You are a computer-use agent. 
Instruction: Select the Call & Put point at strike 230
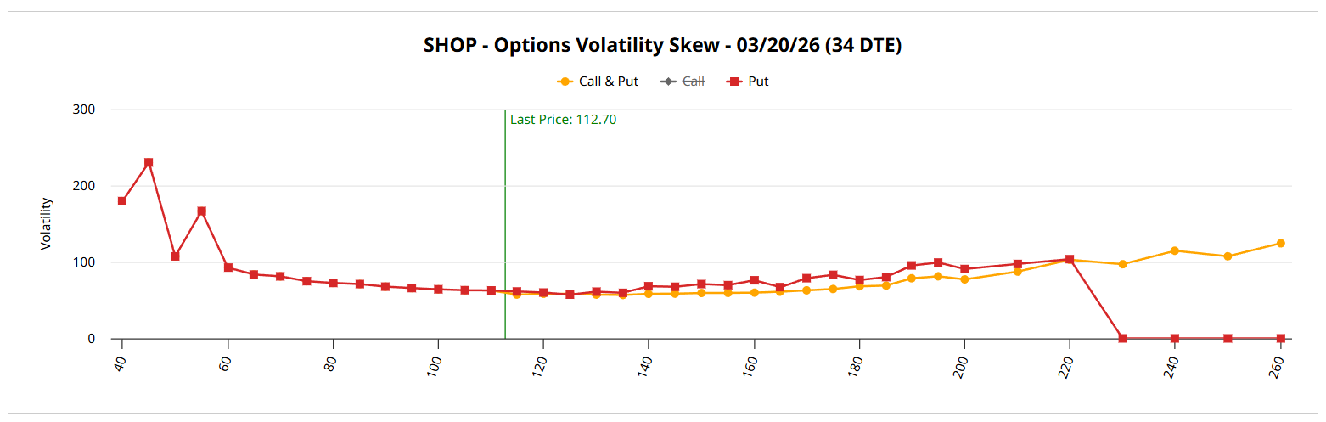(1122, 264)
